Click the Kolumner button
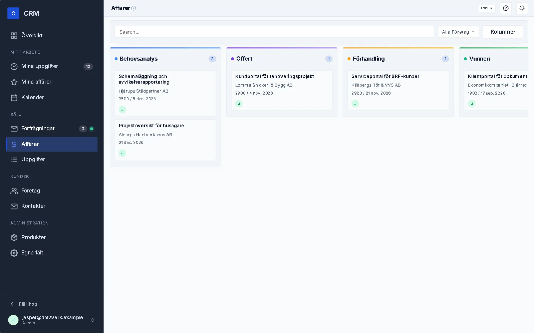Viewport: 534px width, 333px height. 503,32
